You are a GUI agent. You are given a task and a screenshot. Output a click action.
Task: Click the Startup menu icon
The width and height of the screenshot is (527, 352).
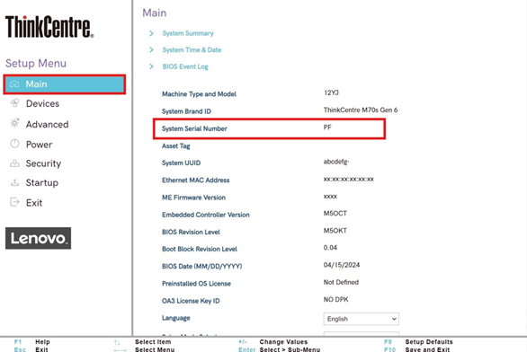pos(14,182)
